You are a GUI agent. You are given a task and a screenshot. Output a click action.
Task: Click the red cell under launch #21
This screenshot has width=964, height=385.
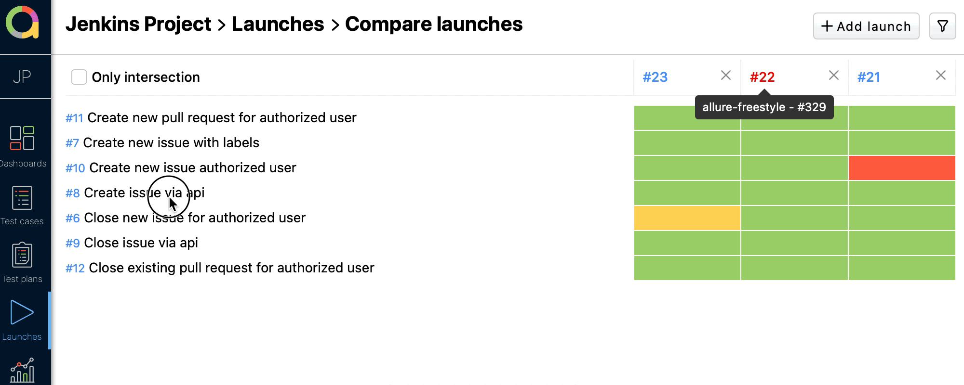[902, 168]
